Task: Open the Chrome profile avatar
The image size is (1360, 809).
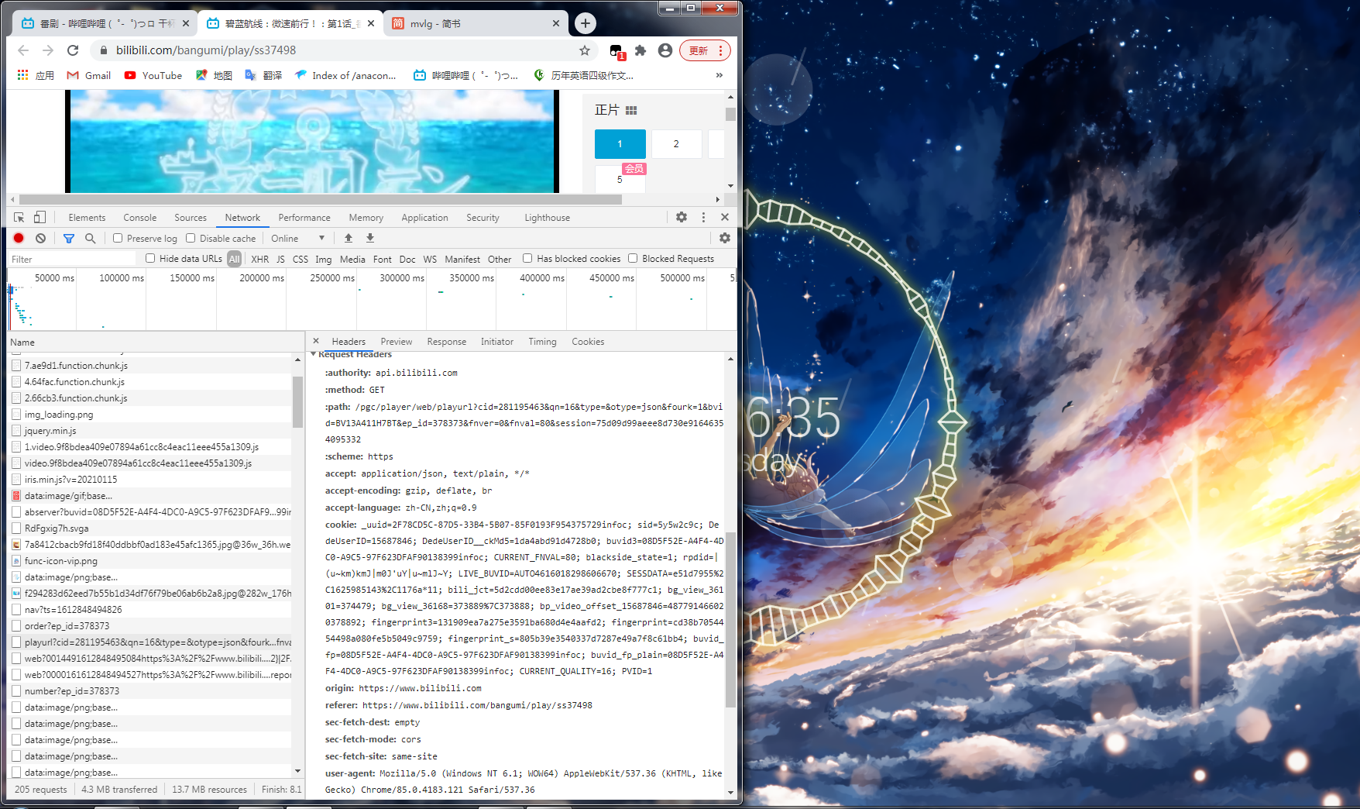Action: [665, 50]
